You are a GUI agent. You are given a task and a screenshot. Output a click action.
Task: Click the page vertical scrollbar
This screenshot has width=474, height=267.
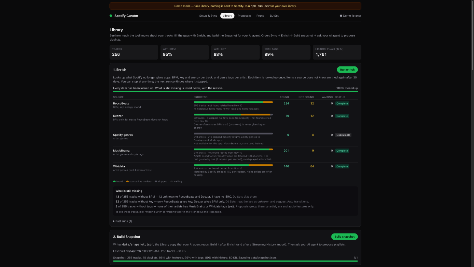coord(472,35)
